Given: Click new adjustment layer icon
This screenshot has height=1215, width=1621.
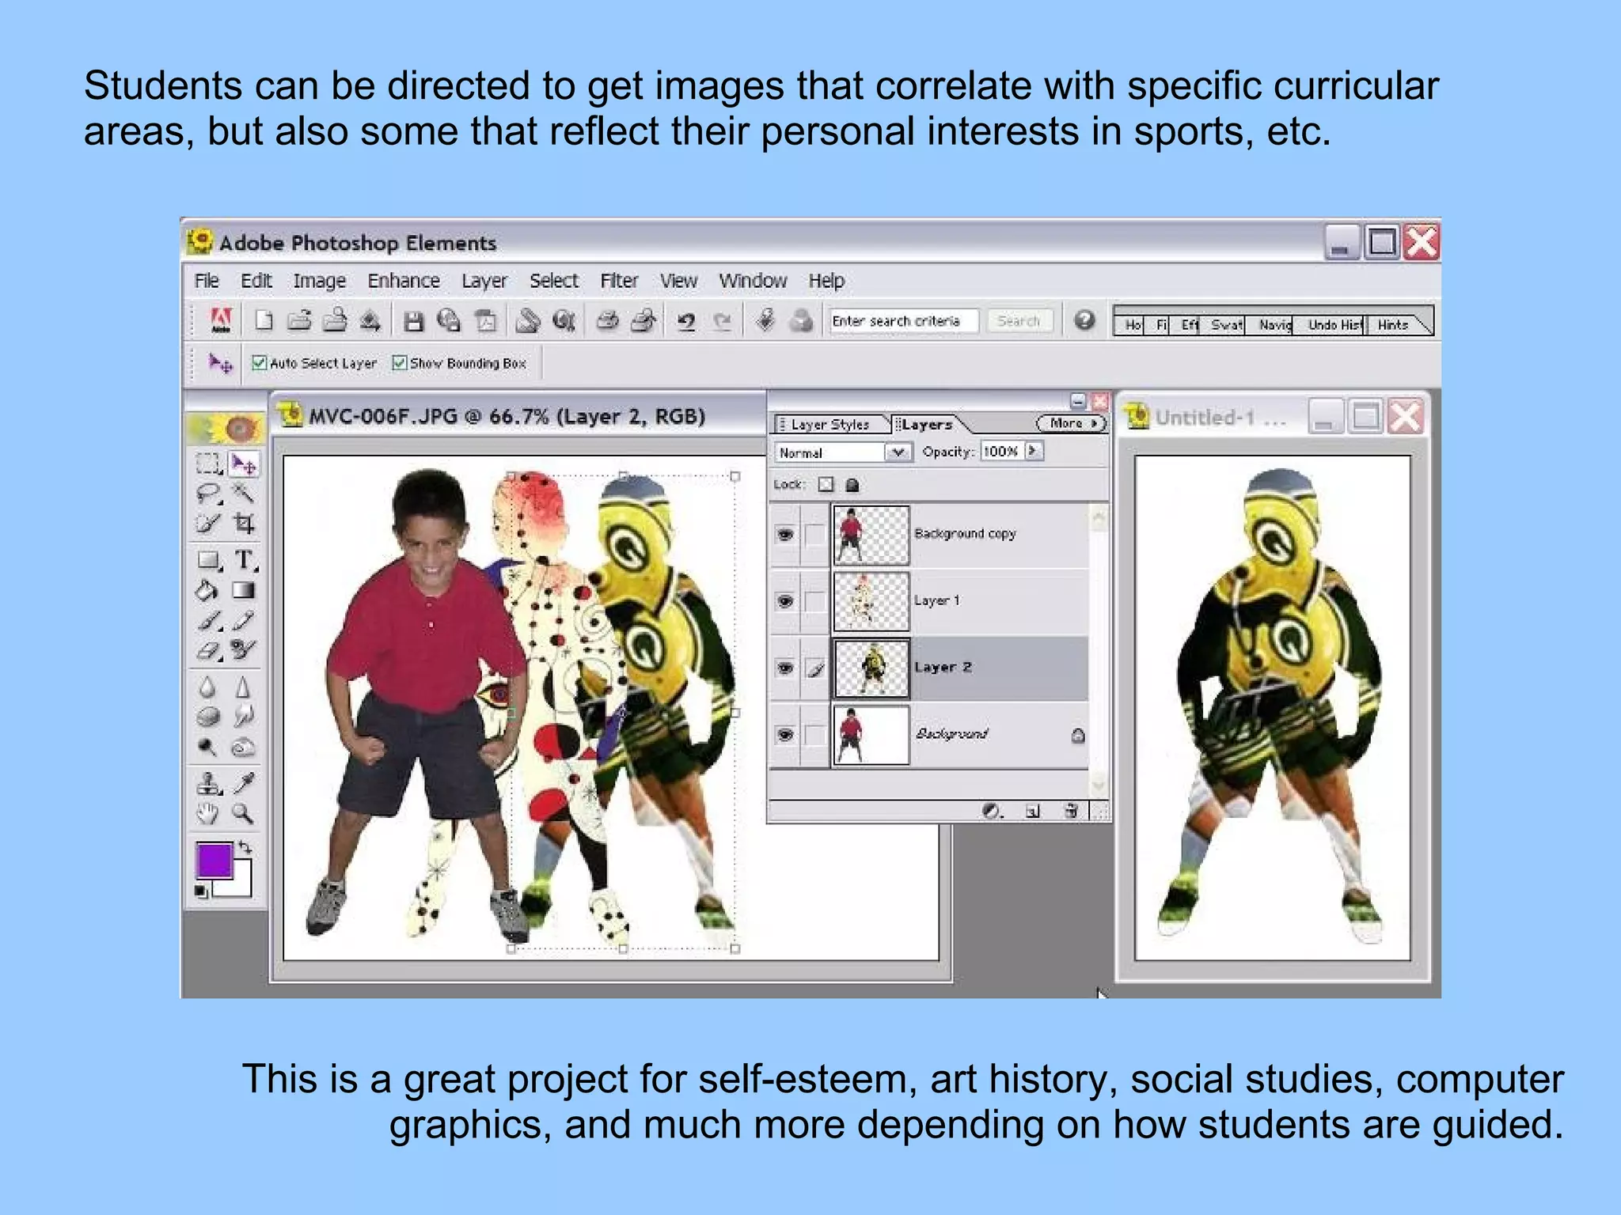Looking at the screenshot, I should tap(993, 811).
